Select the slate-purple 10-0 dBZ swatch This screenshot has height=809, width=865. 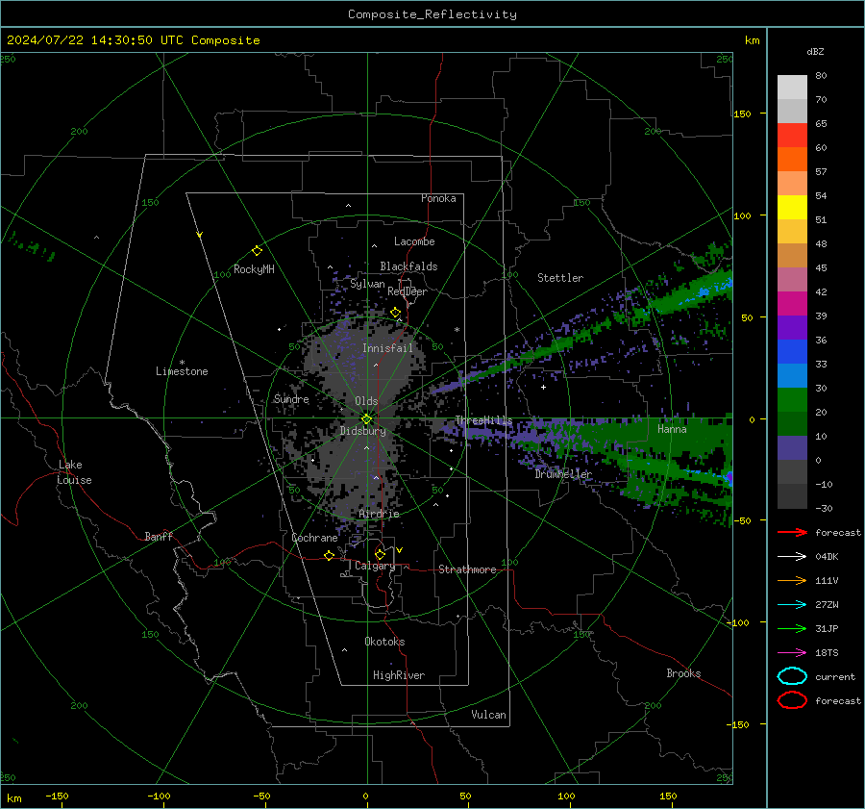[792, 448]
